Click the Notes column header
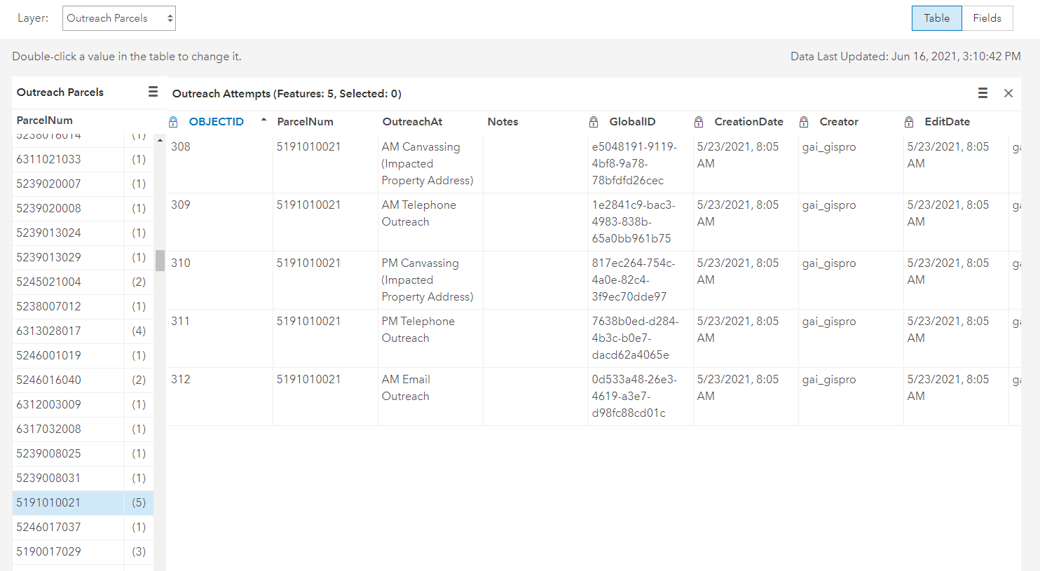This screenshot has height=571, width=1040. coord(502,122)
